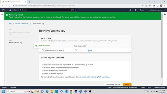
Task: Go to Security credentials breadcrumb
Action: [x=22, y=23]
